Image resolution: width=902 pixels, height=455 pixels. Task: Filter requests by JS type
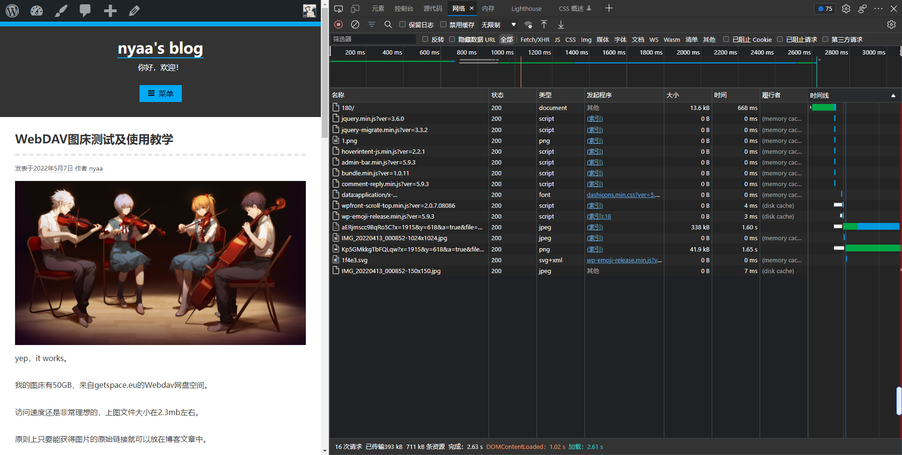557,39
